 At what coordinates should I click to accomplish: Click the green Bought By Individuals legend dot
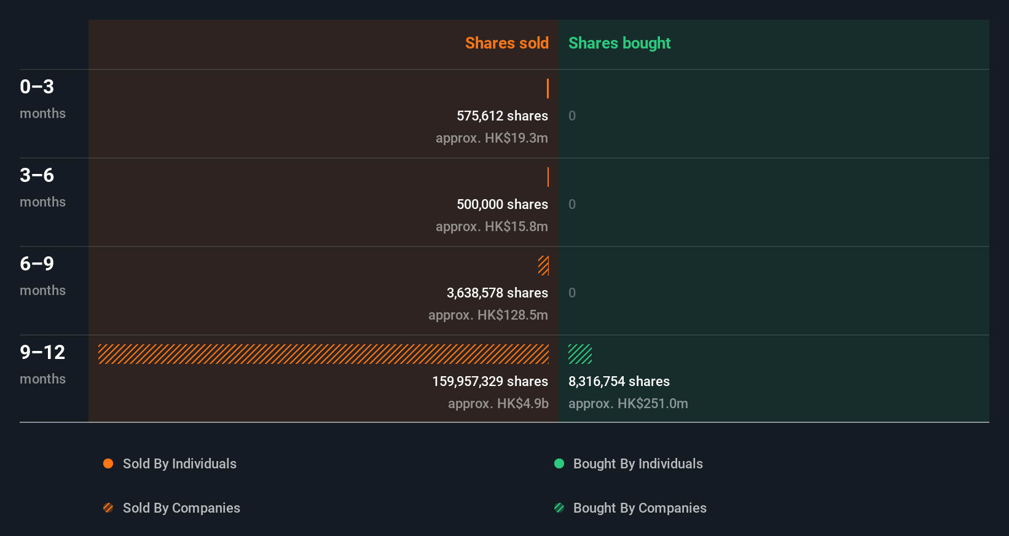[559, 463]
